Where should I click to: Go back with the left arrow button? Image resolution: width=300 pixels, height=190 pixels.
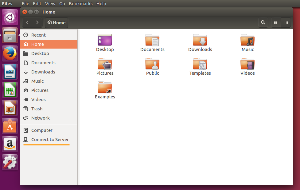27,22
